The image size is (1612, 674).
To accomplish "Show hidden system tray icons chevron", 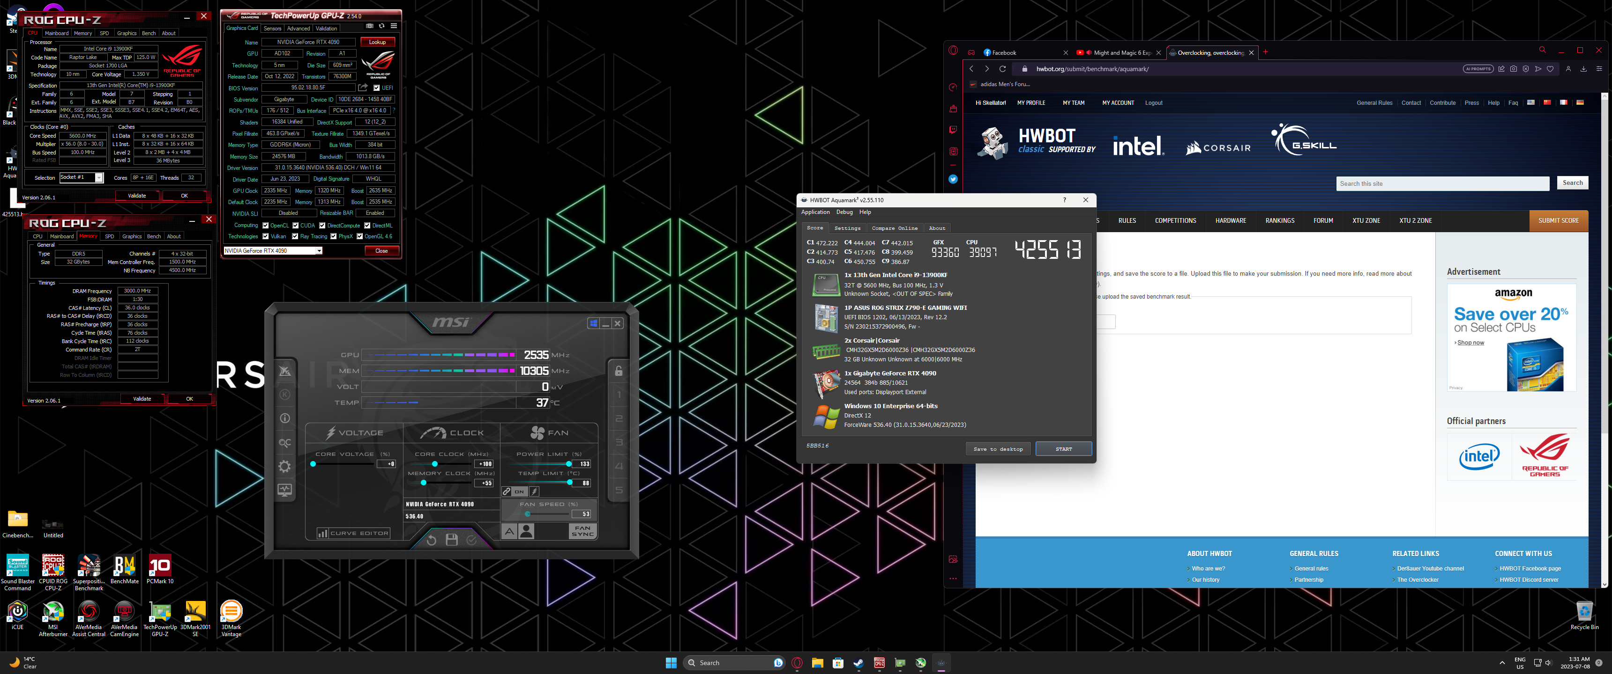I will coord(1502,663).
